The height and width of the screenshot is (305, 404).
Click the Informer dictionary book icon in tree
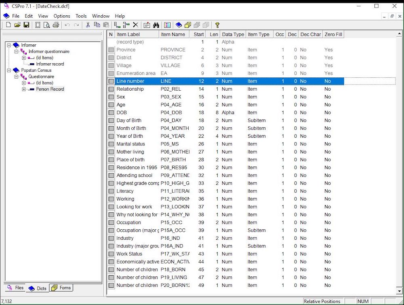tap(16, 45)
